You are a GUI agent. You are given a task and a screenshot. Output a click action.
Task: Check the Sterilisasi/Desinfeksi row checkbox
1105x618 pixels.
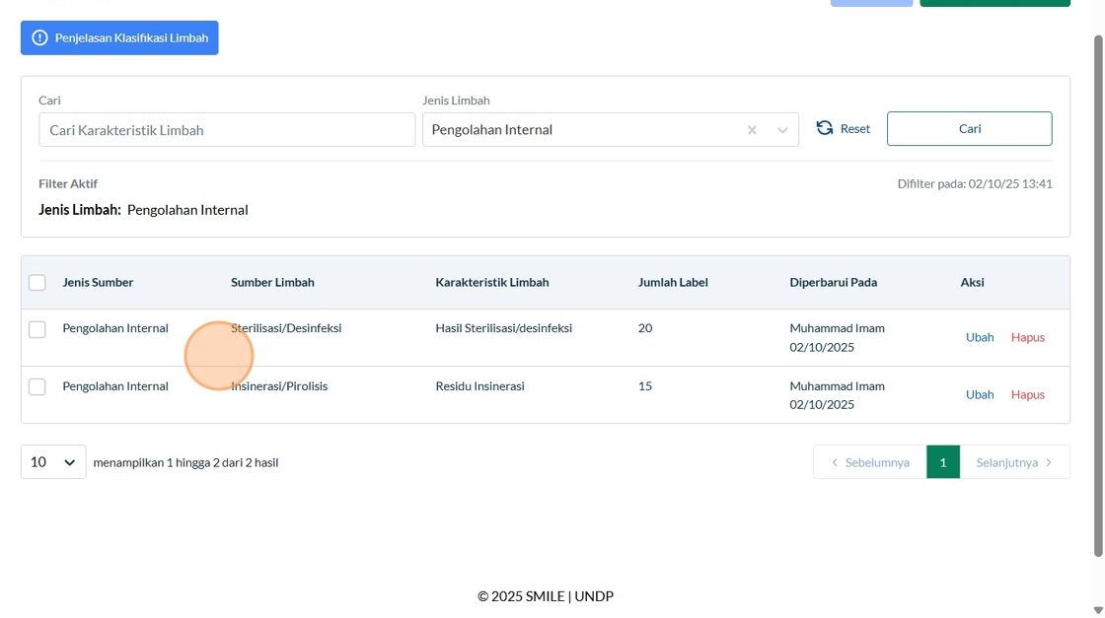pos(37,329)
